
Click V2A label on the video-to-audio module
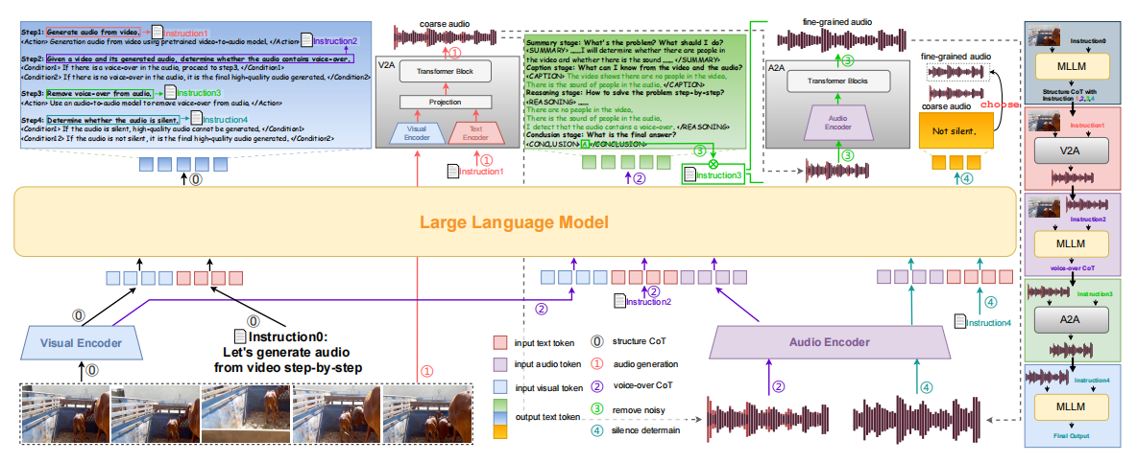(x=386, y=65)
